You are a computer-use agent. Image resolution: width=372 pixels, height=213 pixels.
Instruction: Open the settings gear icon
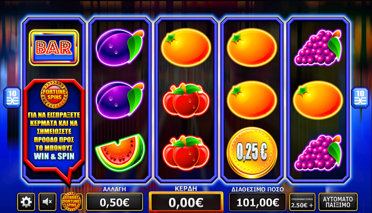tap(26, 202)
